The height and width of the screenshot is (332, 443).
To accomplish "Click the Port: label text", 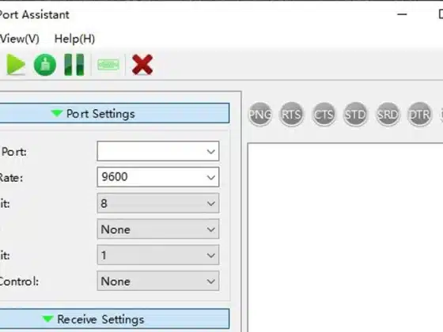I will click(14, 152).
